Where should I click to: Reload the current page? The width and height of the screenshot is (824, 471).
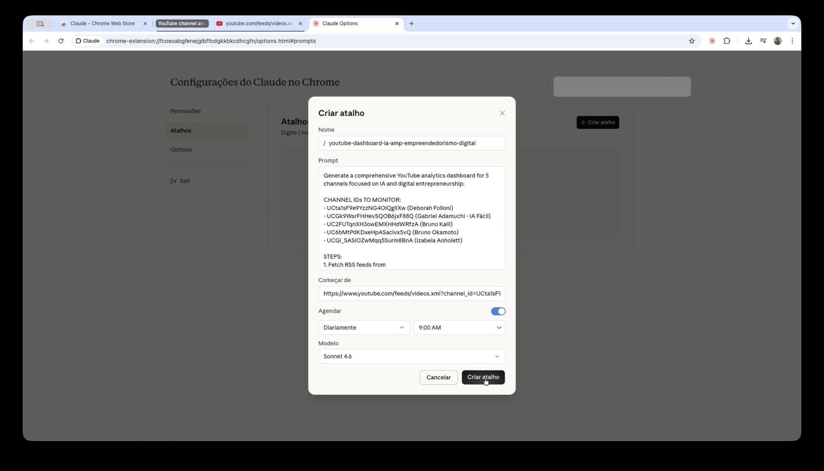point(61,41)
